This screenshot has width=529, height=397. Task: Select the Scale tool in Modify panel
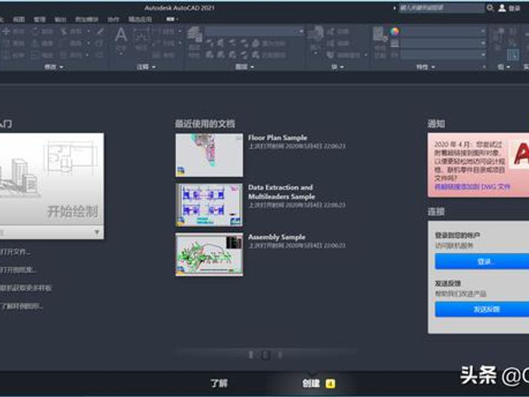42,55
